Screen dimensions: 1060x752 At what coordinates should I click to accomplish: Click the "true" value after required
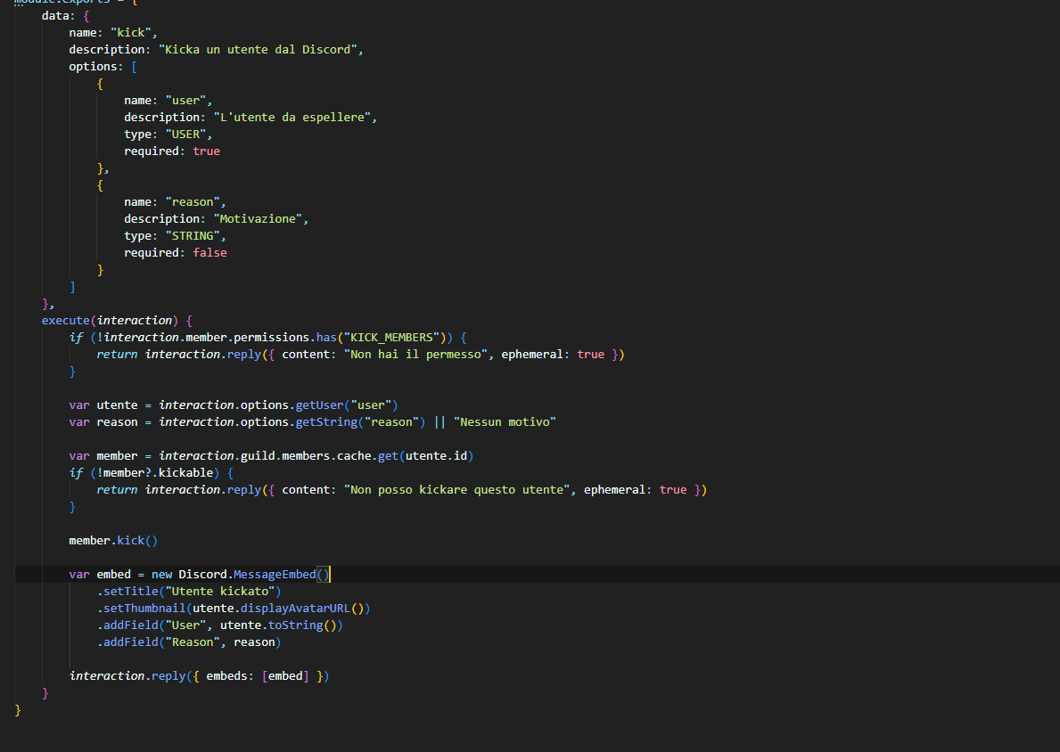[206, 151]
